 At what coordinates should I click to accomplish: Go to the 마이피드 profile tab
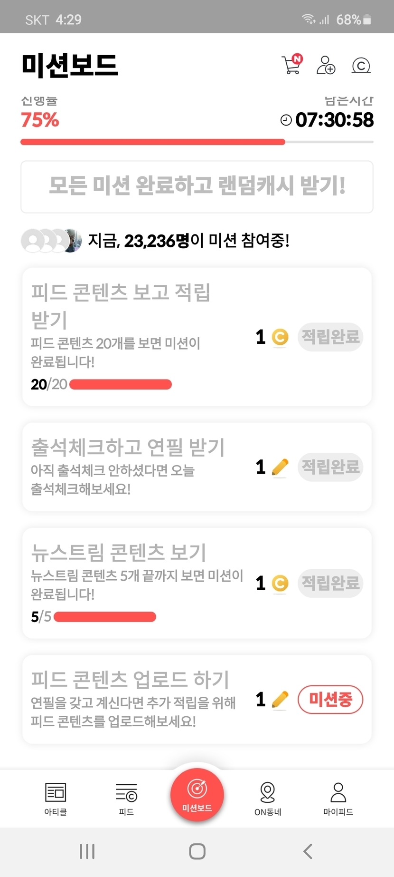coord(338,798)
